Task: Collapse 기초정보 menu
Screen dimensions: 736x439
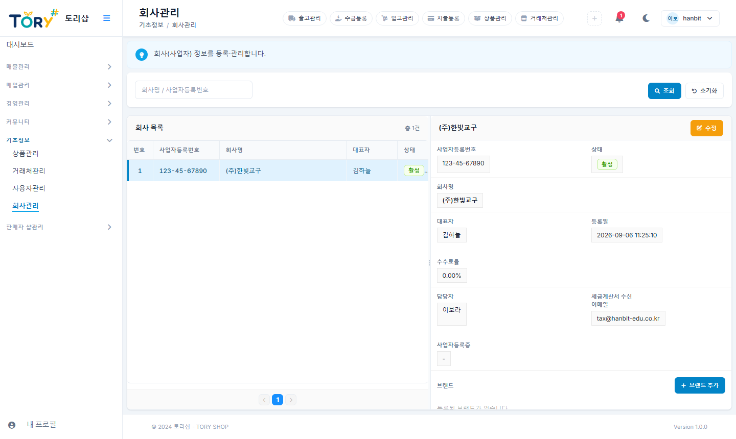Action: [x=59, y=140]
